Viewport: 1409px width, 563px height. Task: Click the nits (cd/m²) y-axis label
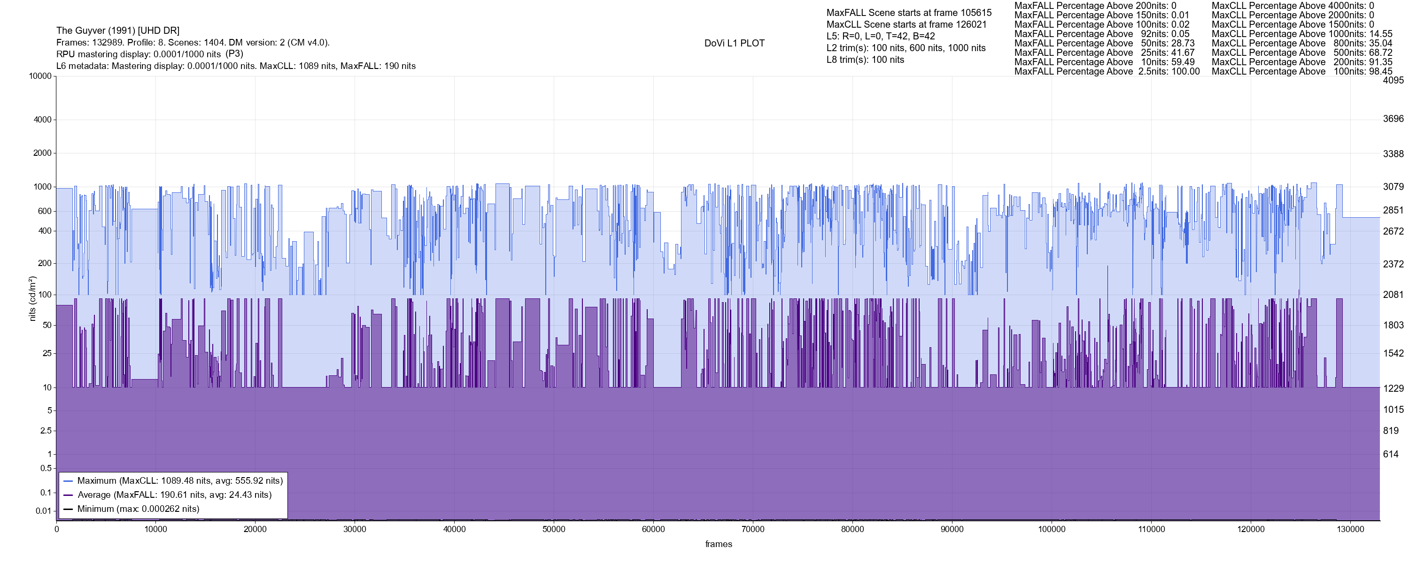click(x=32, y=298)
